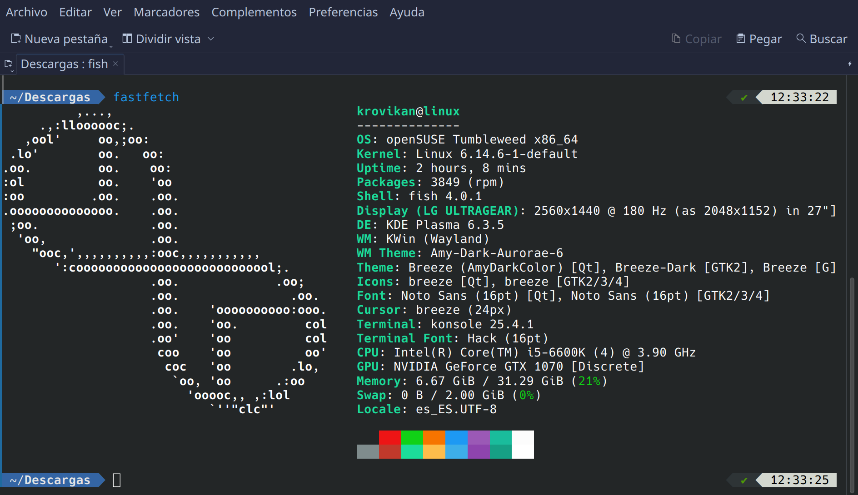Open the Archivo menu
Screen dimensions: 858x495
tap(26, 12)
